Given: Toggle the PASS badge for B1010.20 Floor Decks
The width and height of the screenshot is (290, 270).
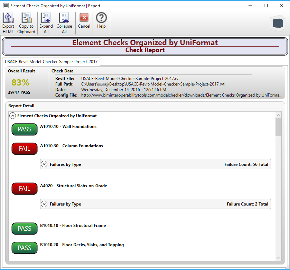Looking at the screenshot, I should [x=24, y=248].
